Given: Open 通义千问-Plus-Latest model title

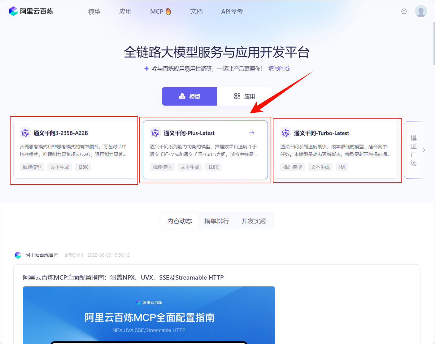Looking at the screenshot, I should (189, 133).
